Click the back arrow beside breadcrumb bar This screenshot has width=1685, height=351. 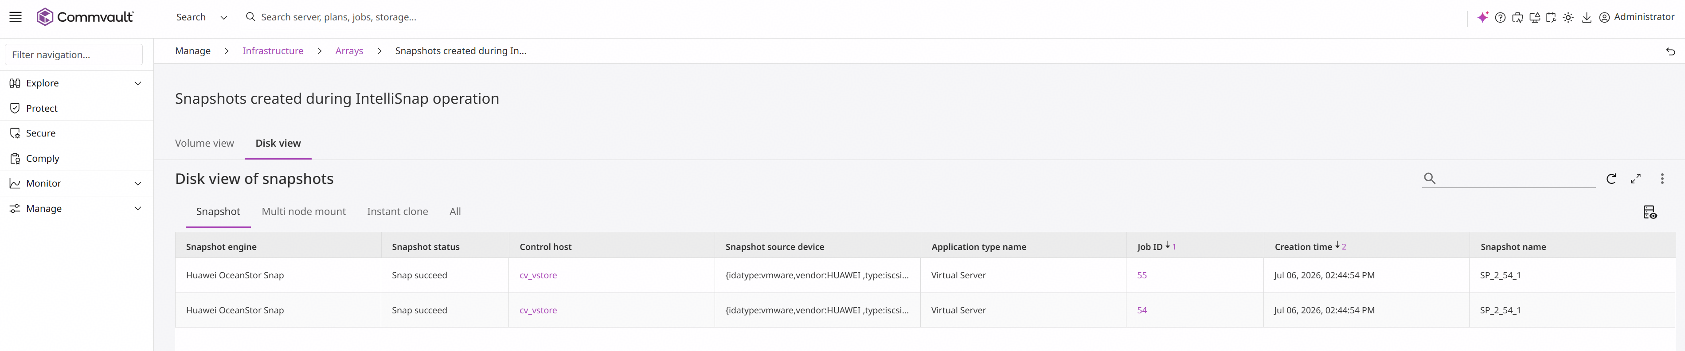(x=1671, y=51)
